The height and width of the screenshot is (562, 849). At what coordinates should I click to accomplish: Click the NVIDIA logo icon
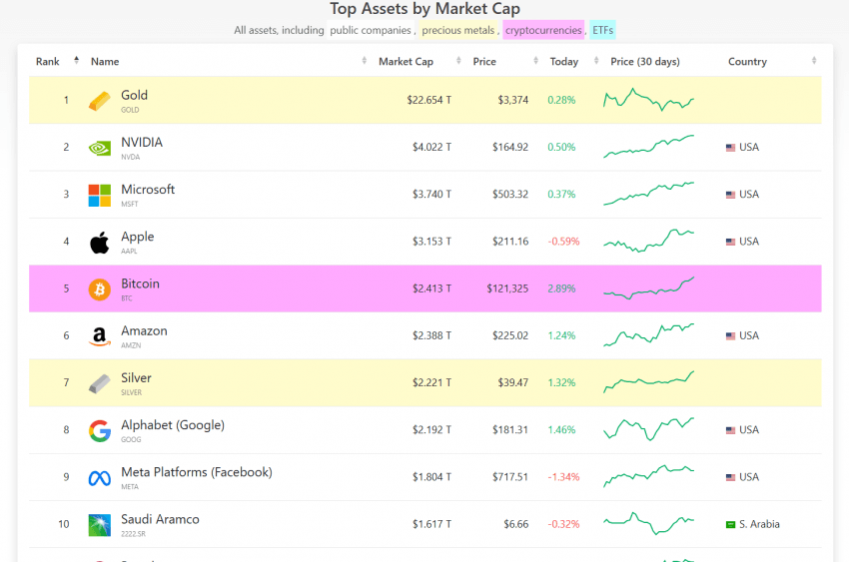[100, 148]
